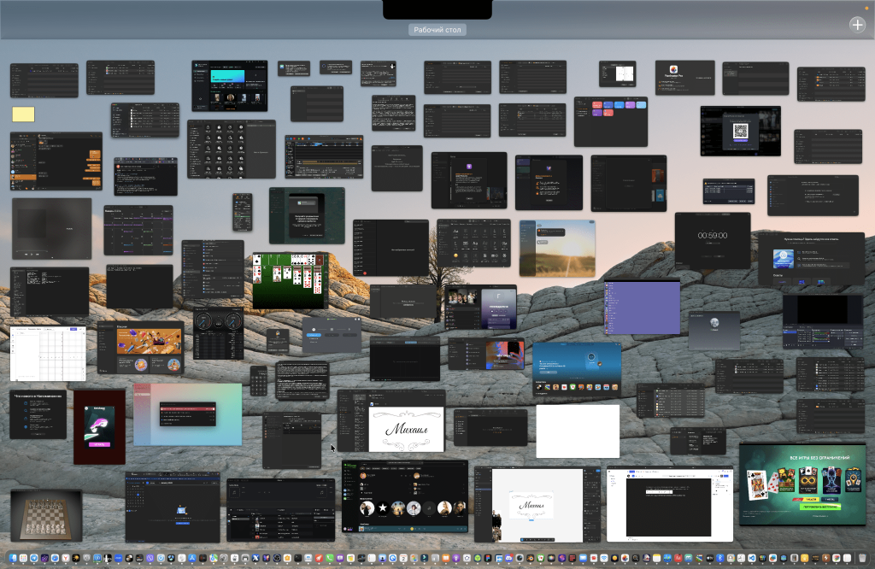Image resolution: width=875 pixels, height=569 pixels.
Task: Switch to the window with purple background
Action: [x=642, y=308]
